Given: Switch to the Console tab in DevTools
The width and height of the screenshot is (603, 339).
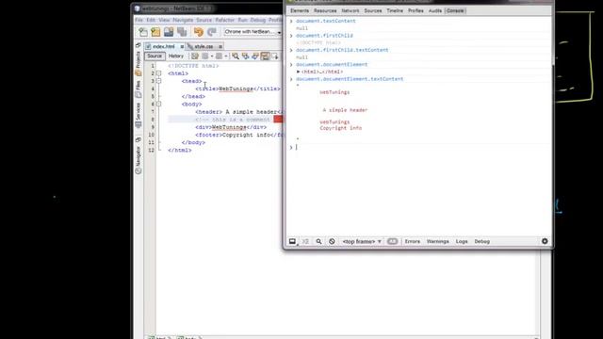Looking at the screenshot, I should (455, 10).
